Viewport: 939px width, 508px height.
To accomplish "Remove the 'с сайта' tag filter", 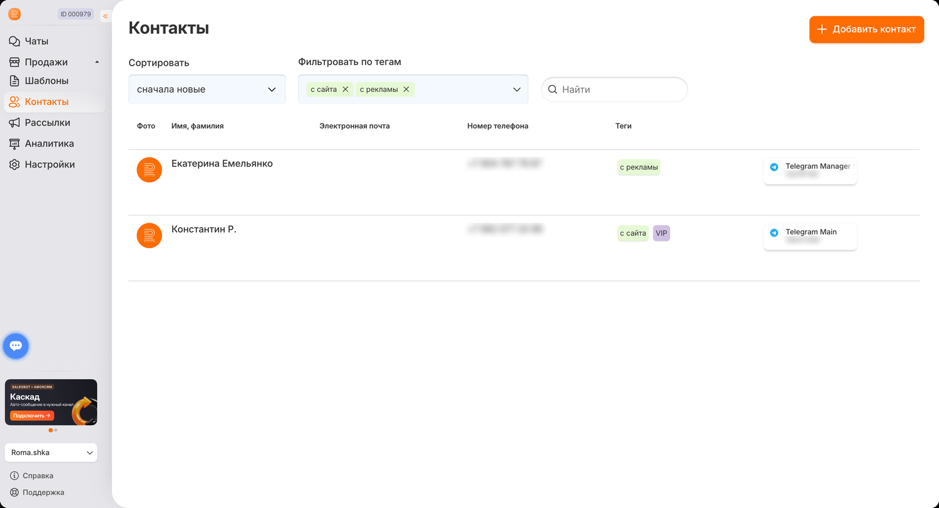I will pos(345,89).
